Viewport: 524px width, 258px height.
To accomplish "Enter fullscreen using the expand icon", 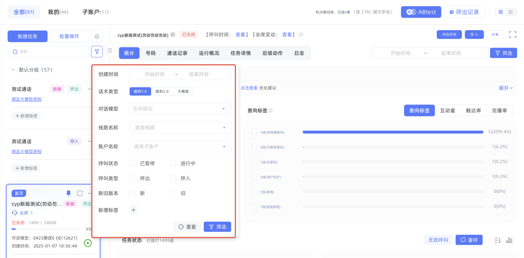I will coord(512,34).
